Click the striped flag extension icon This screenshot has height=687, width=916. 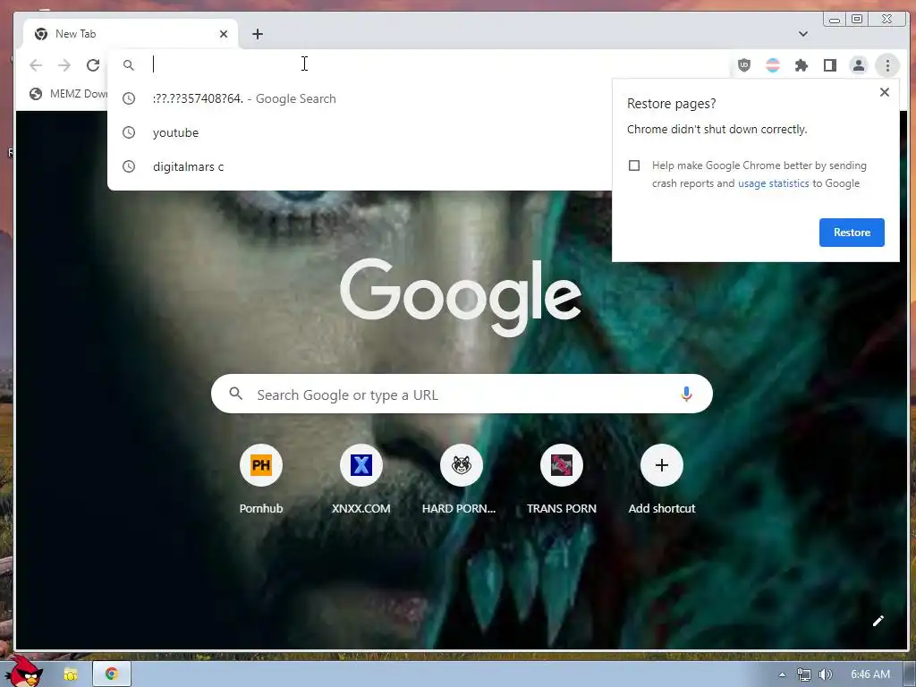coord(772,65)
